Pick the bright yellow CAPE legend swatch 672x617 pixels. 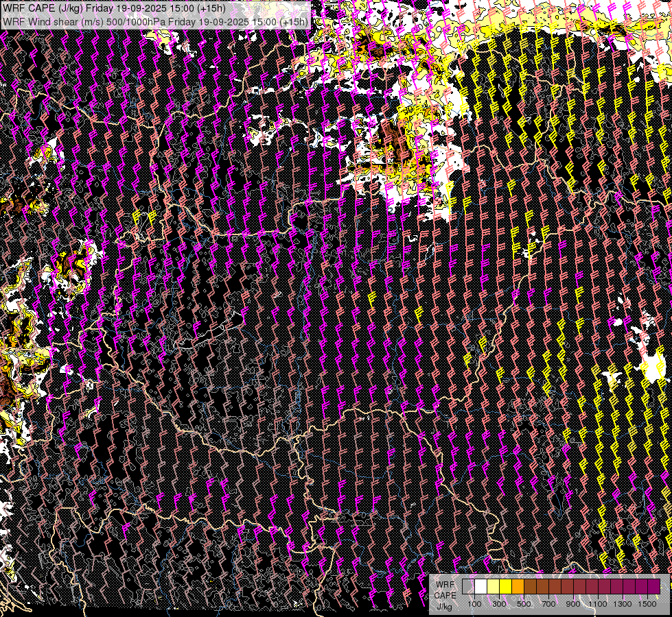point(505,587)
